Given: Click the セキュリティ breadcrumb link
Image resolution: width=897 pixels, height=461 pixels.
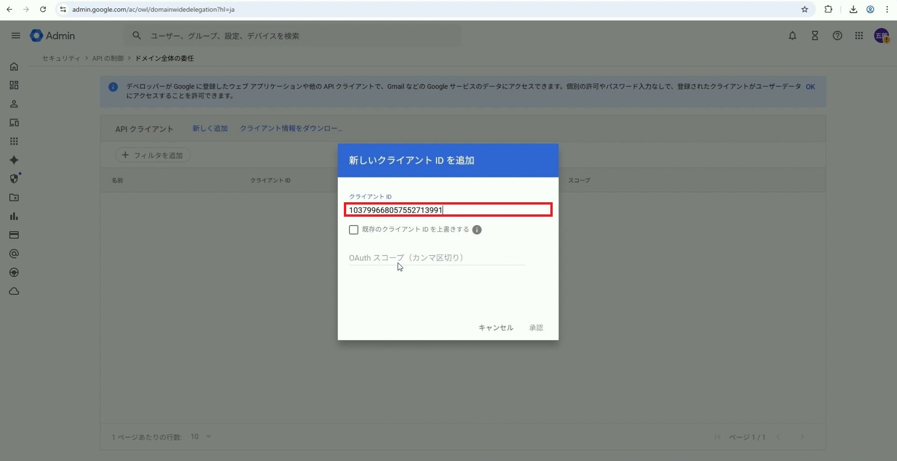Looking at the screenshot, I should (61, 58).
